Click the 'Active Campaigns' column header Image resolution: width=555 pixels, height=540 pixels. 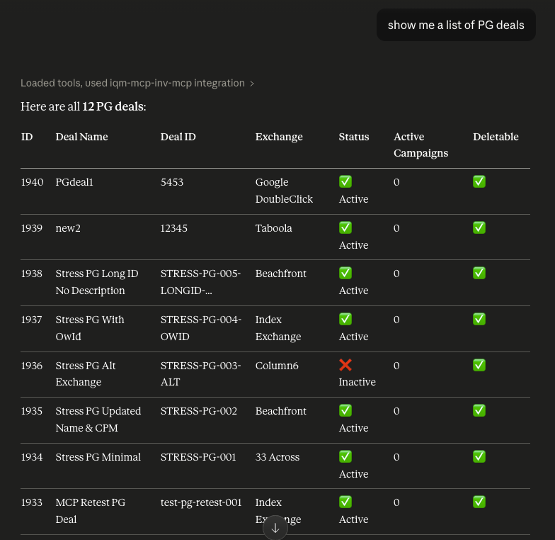point(420,145)
